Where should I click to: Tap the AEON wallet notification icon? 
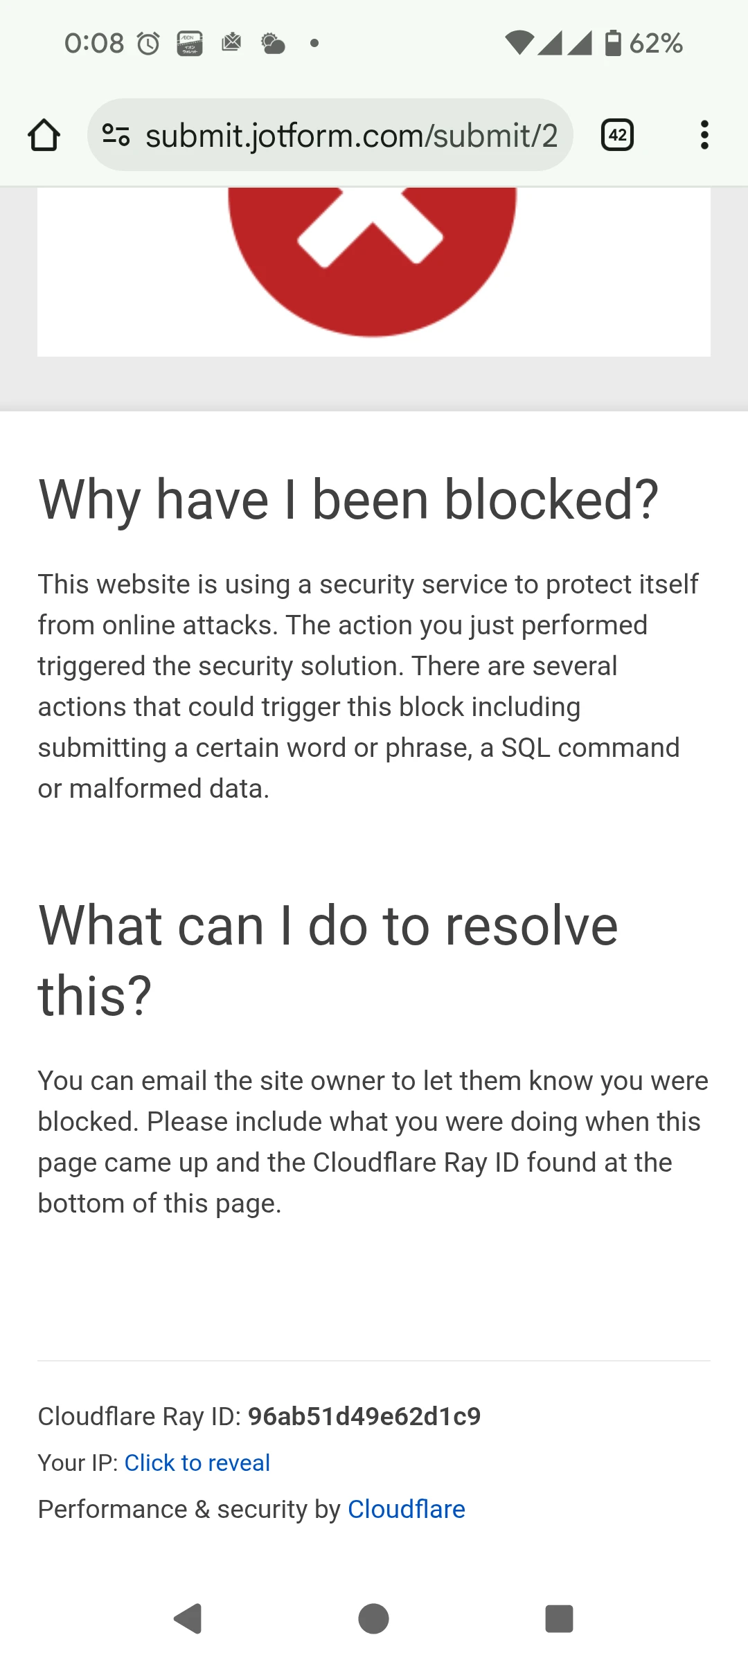(x=188, y=43)
